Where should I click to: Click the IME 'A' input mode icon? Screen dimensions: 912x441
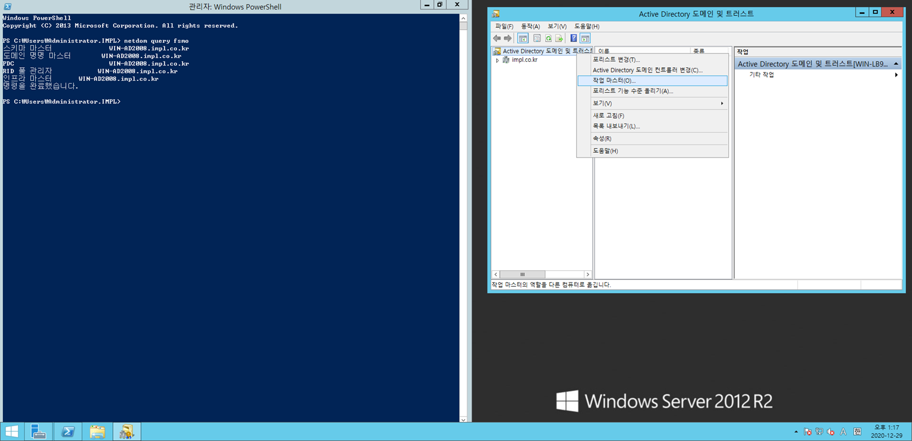coord(843,432)
